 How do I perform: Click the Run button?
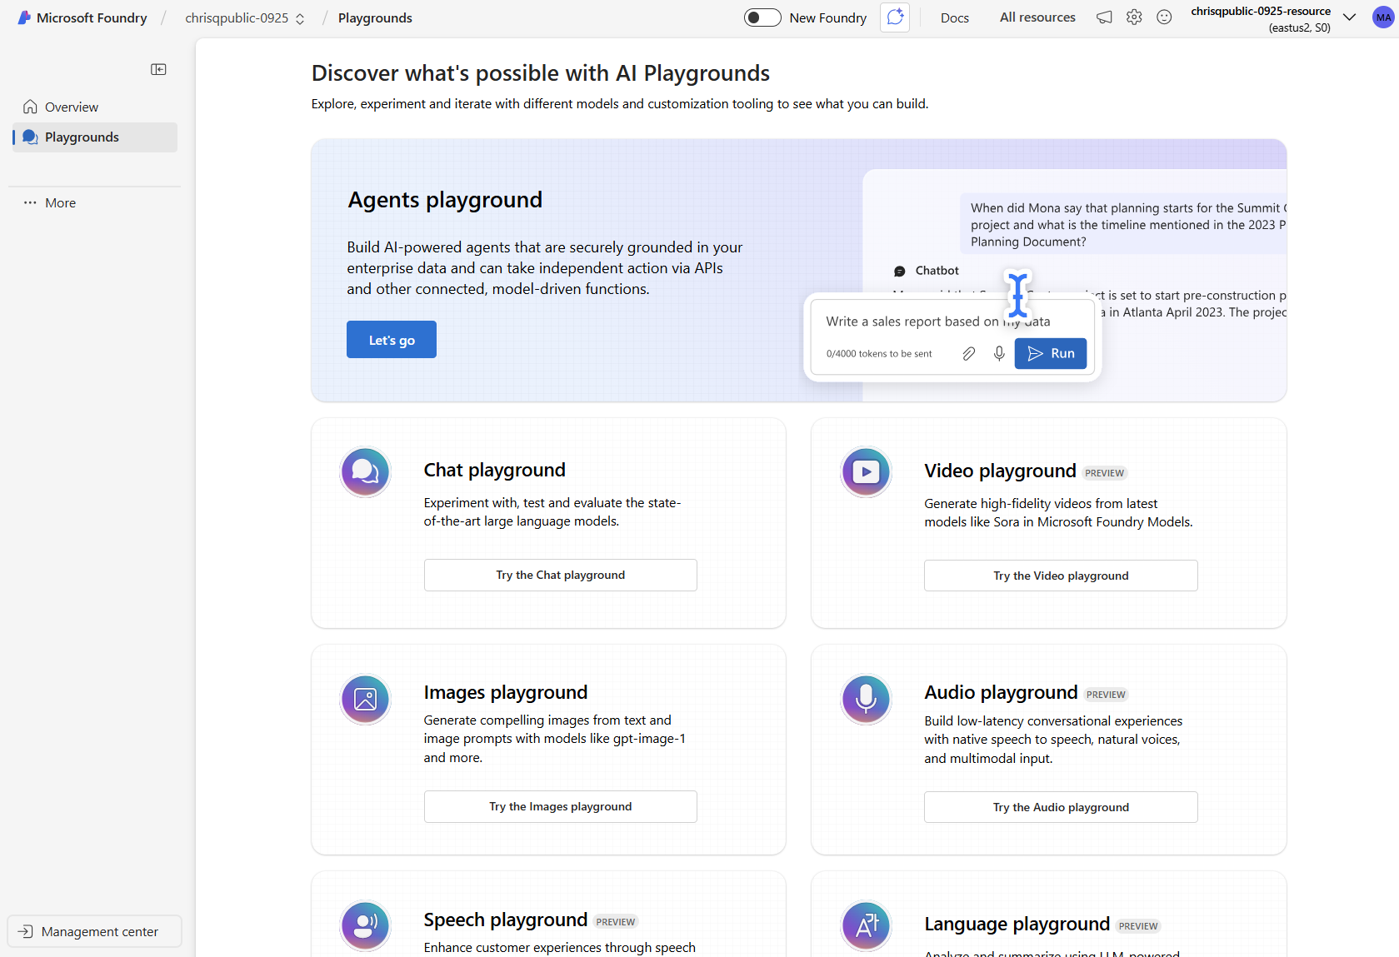(x=1051, y=353)
